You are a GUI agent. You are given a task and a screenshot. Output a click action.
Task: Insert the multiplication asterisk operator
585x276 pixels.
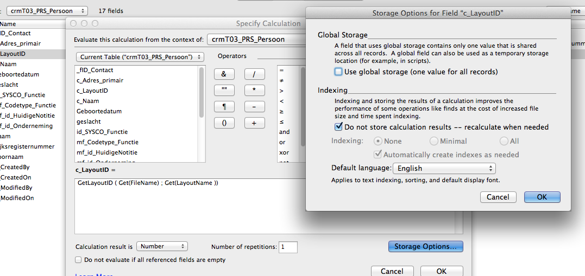click(x=254, y=91)
